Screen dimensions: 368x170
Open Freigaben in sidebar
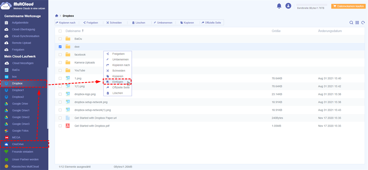pos(18,50)
